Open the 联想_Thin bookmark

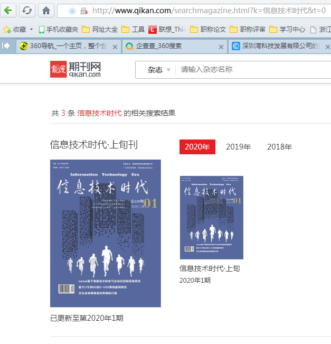click(167, 30)
